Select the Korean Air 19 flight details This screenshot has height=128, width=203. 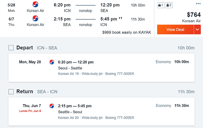click(96, 74)
